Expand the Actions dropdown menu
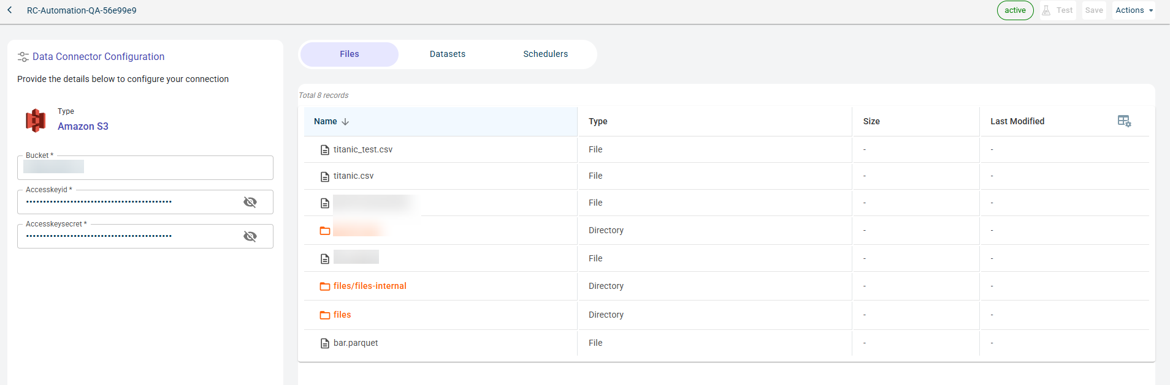This screenshot has height=385, width=1170. click(x=1134, y=10)
